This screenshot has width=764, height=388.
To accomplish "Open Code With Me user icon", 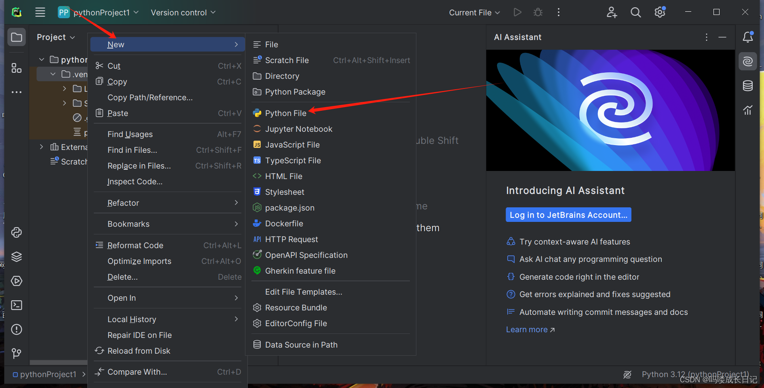I will click(x=612, y=12).
